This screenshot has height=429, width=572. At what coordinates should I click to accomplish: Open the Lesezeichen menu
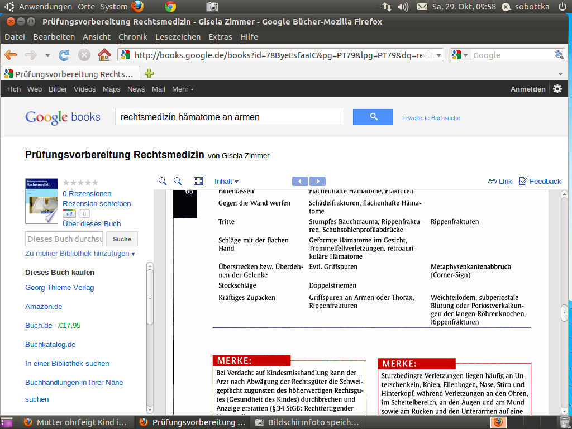pos(178,37)
